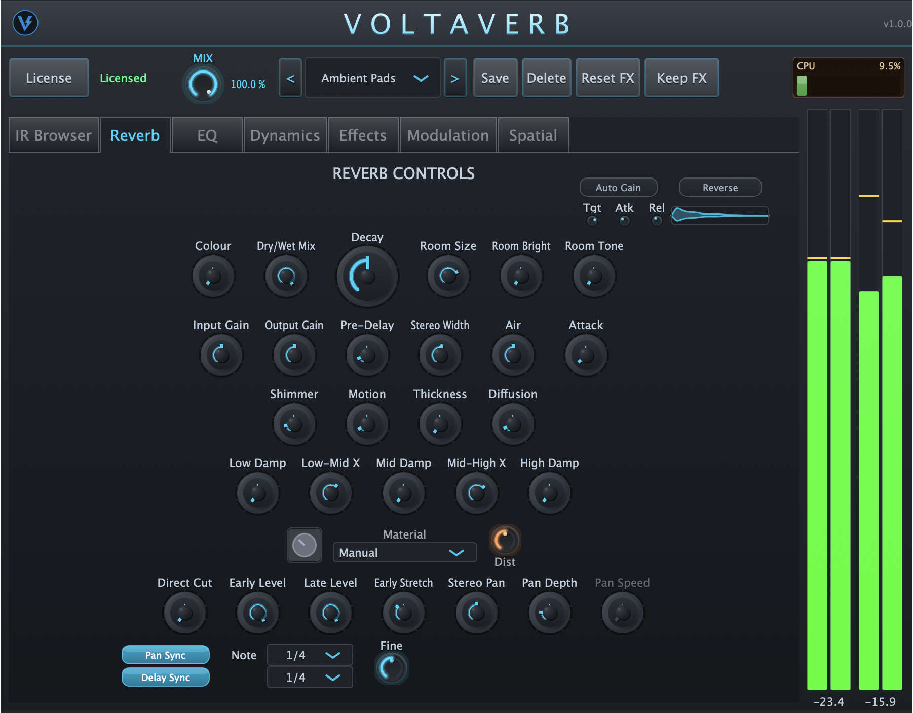913x713 pixels.
Task: Click the Reset FX button
Action: pos(608,78)
